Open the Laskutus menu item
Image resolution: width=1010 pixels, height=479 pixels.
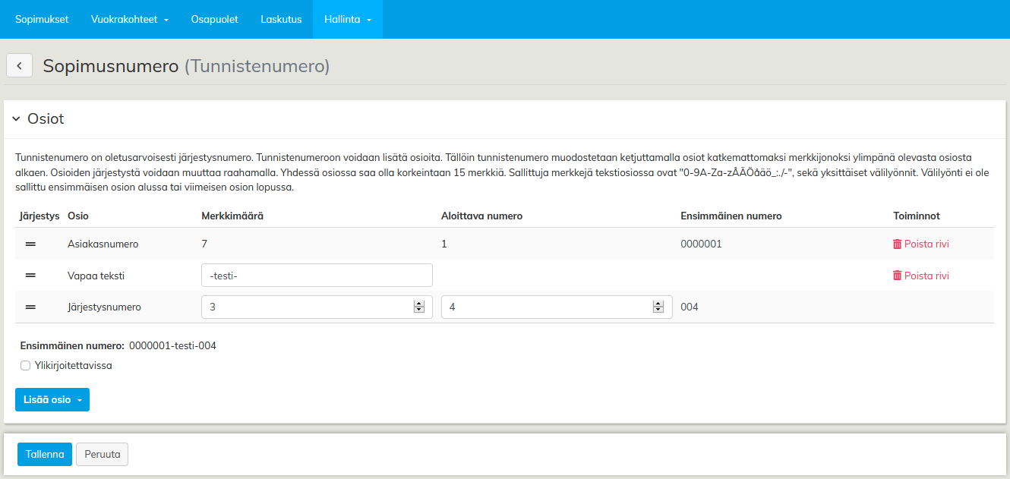coord(281,20)
